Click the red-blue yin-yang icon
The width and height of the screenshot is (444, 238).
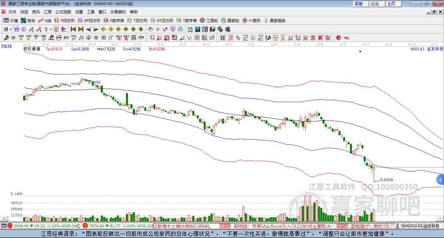coord(339,38)
